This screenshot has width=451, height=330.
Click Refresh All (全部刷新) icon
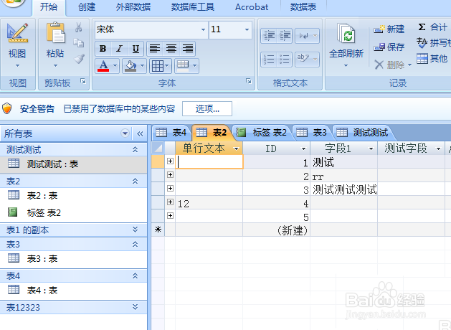346,34
